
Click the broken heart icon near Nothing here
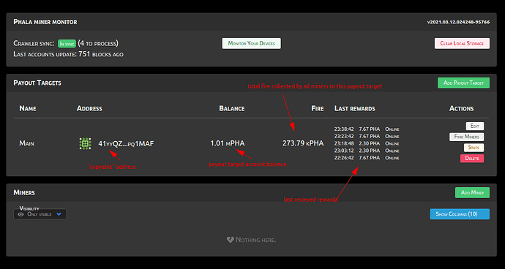click(x=230, y=240)
